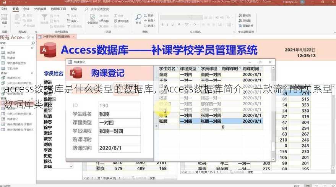Select 张清 in the 学员姓名 list
The height and width of the screenshot is (187, 336).
[47, 116]
